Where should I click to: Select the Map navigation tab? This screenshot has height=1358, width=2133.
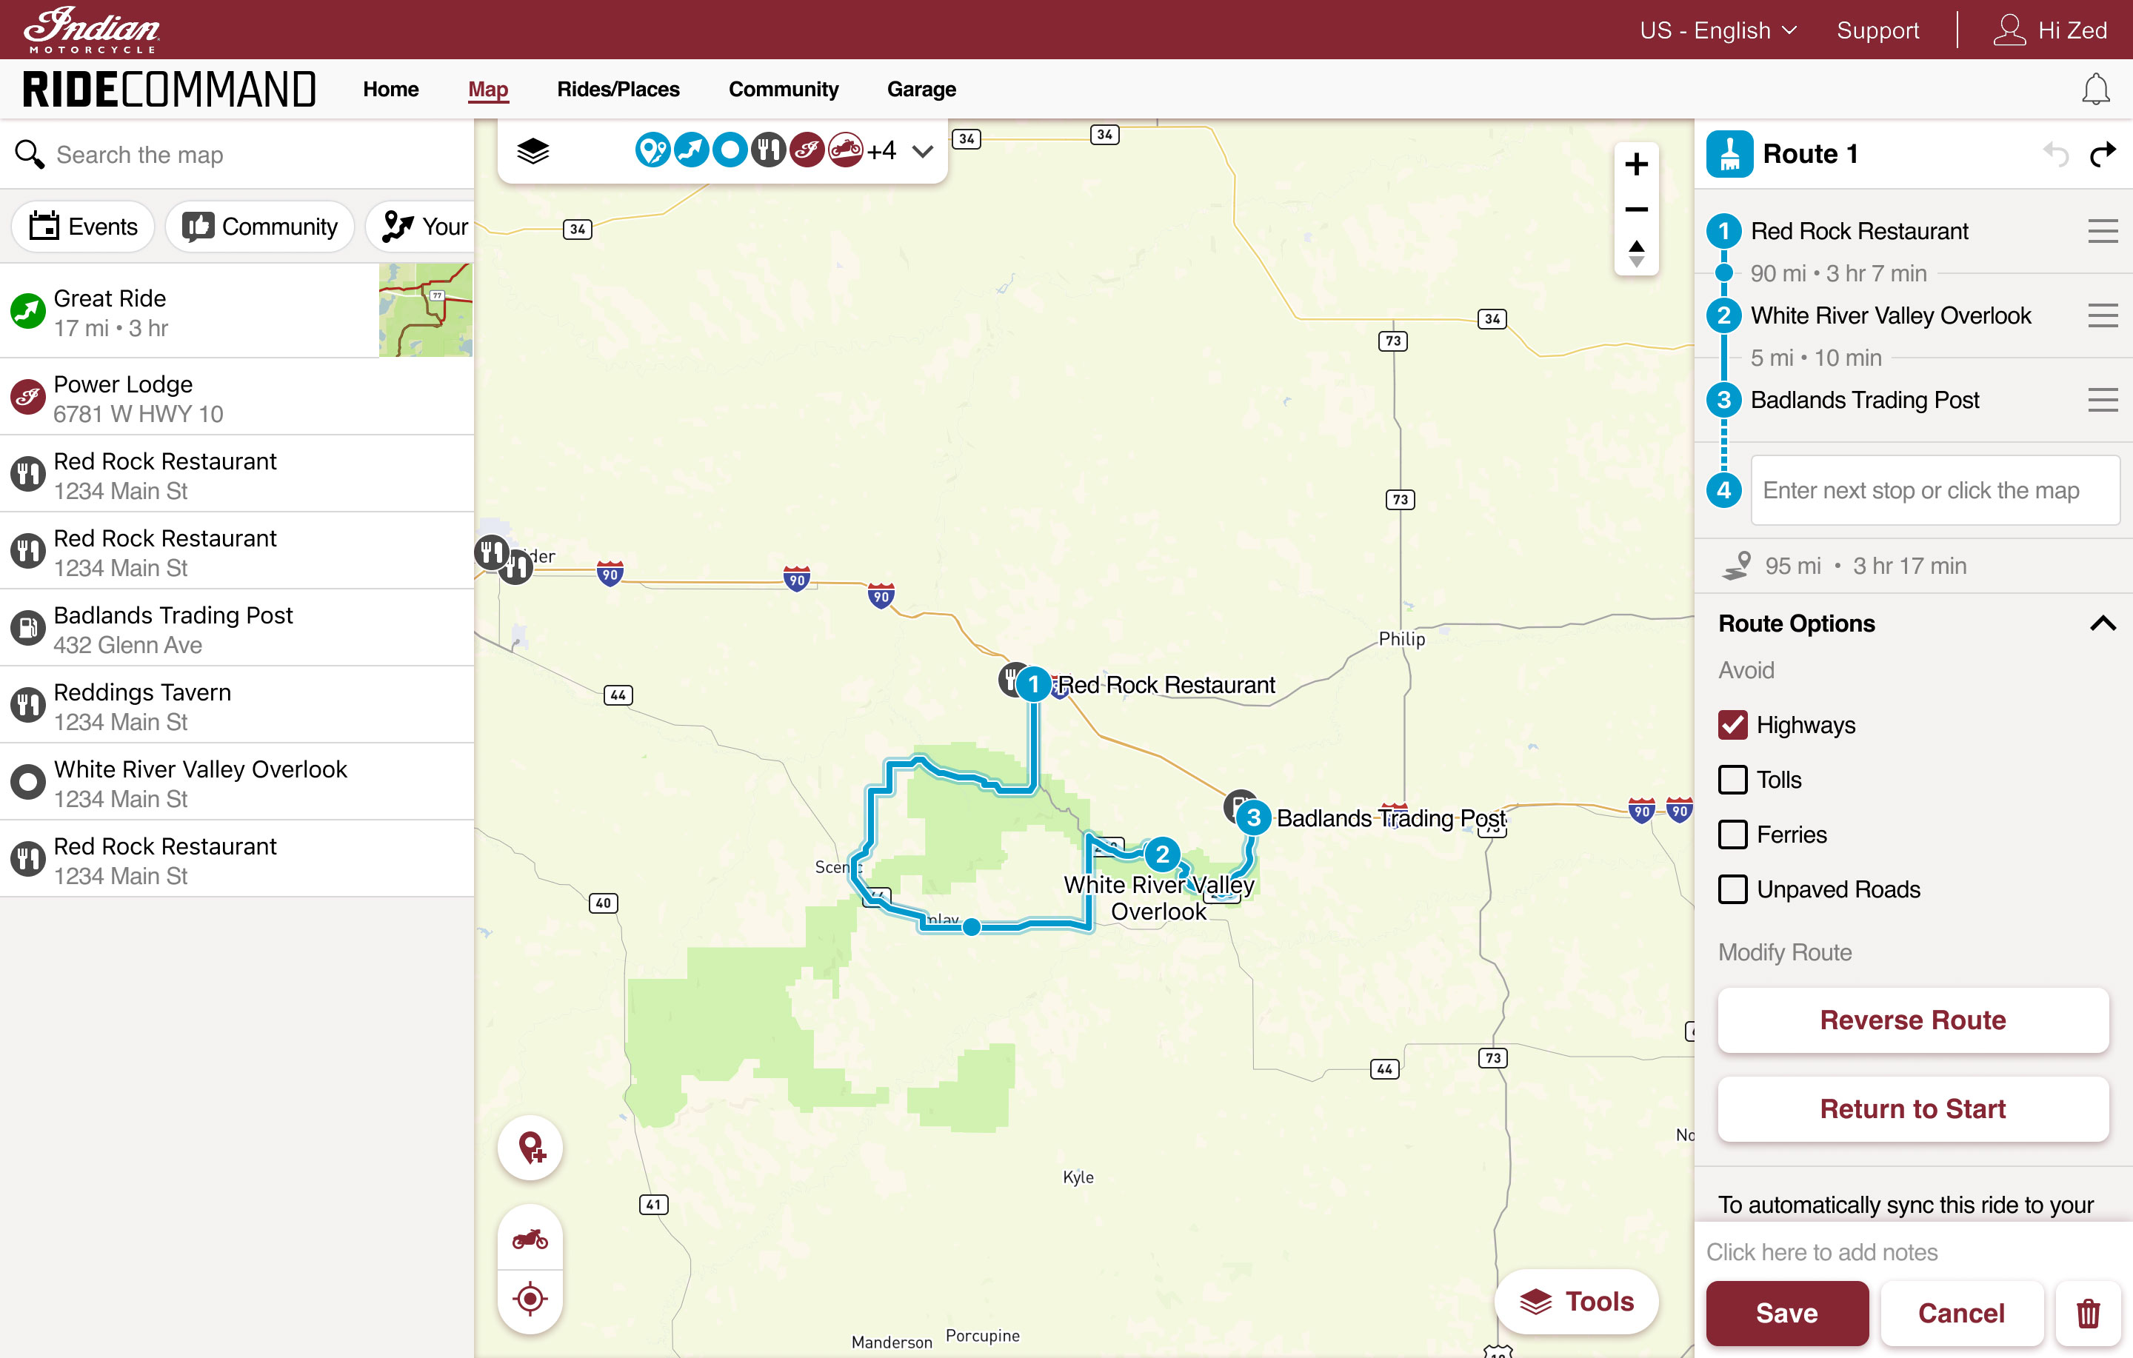click(488, 90)
